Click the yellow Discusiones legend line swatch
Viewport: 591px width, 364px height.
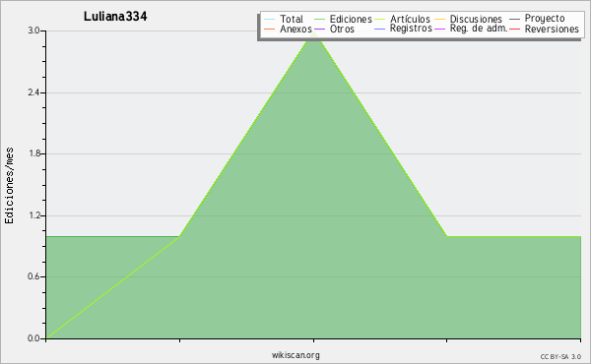(440, 20)
